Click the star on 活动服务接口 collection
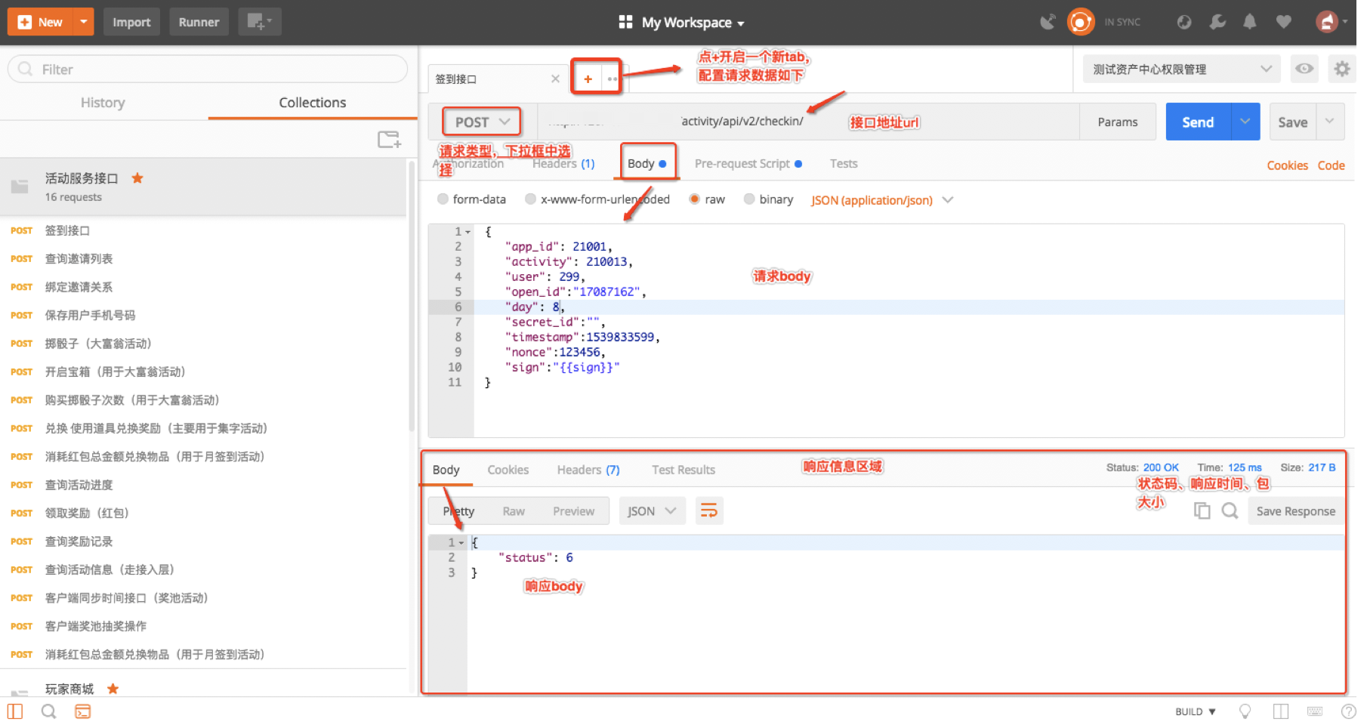This screenshot has width=1367, height=728. pos(138,180)
